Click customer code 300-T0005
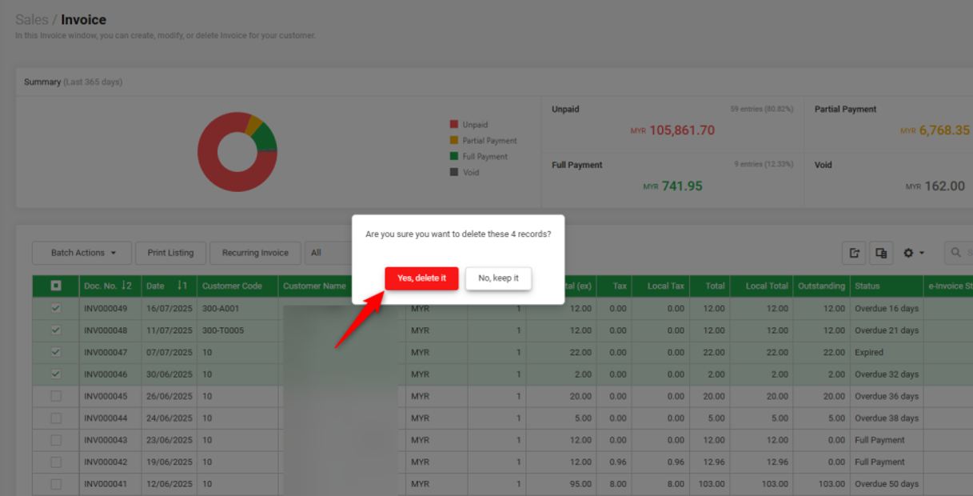The image size is (973, 496). point(223,330)
